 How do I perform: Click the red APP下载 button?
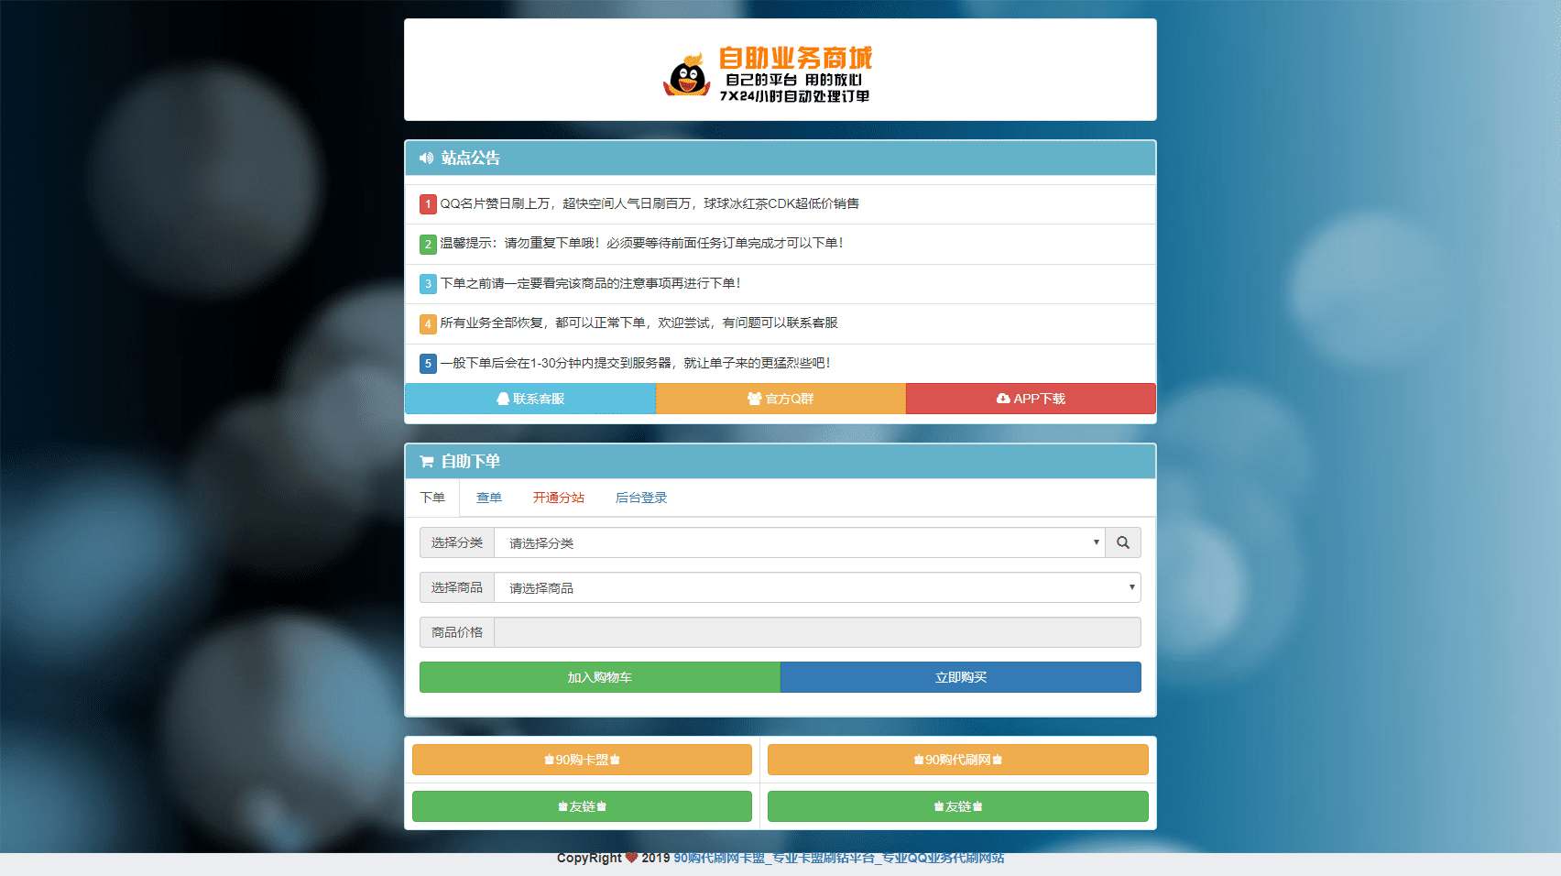pyautogui.click(x=1031, y=399)
